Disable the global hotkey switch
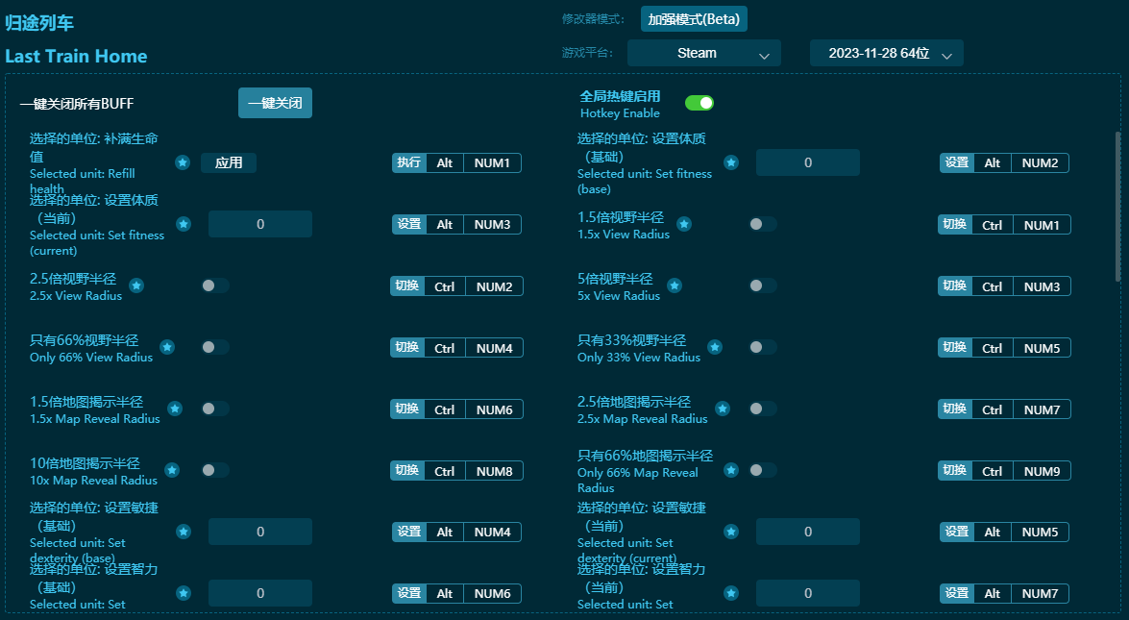This screenshot has width=1129, height=620. click(699, 103)
